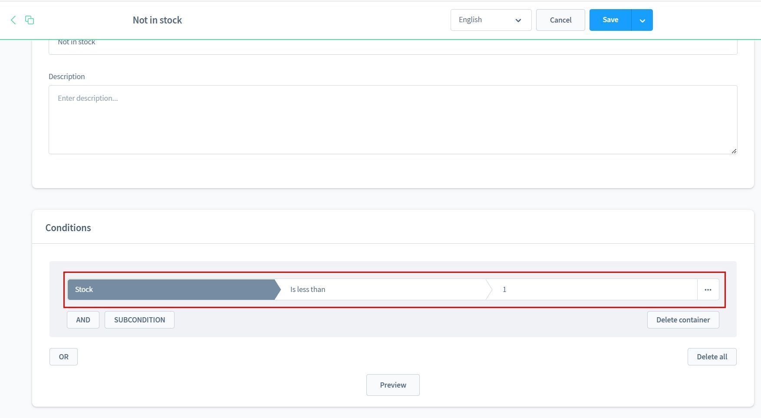This screenshot has width=761, height=418.
Task: Open the English language selector
Action: (491, 20)
